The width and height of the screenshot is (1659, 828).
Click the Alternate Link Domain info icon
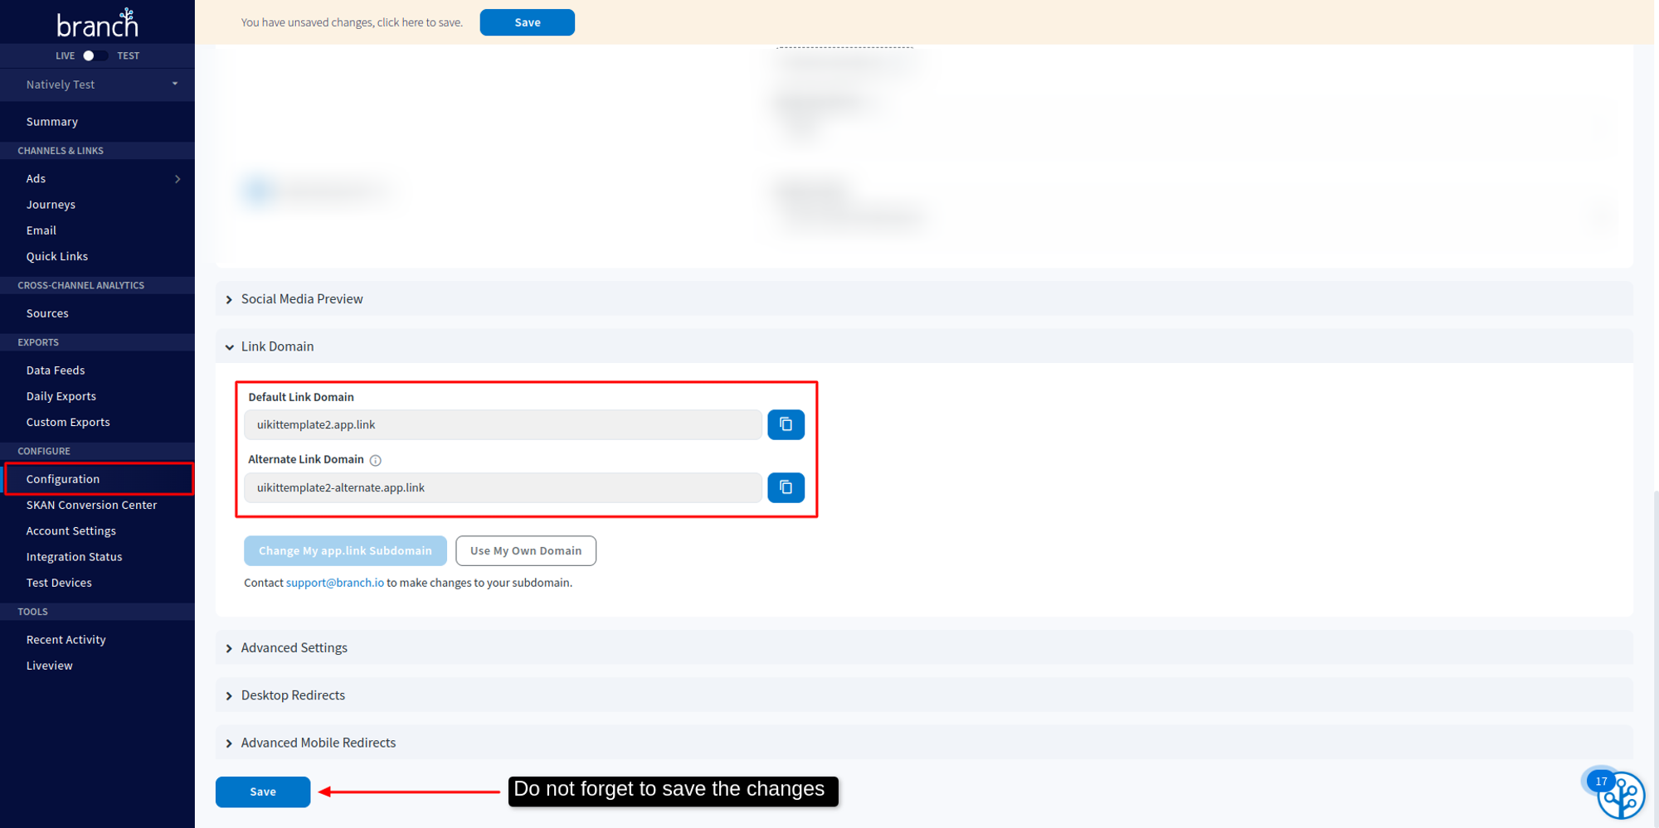coord(376,460)
